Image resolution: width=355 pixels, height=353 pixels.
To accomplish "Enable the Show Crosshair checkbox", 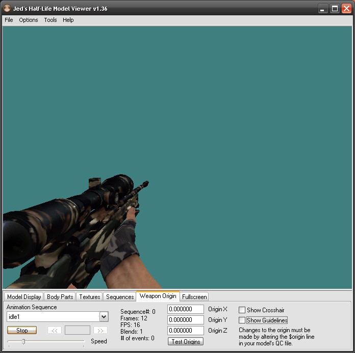I will (242, 310).
